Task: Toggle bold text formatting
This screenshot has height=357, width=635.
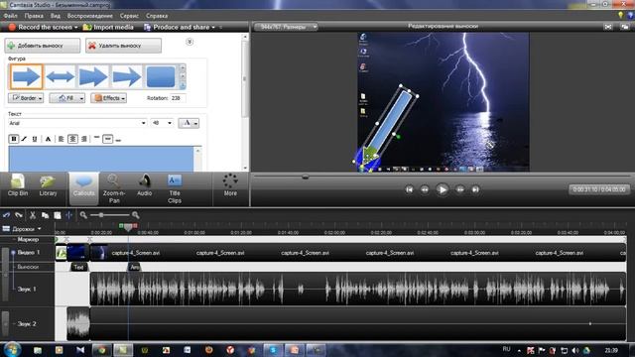Action: [13, 139]
